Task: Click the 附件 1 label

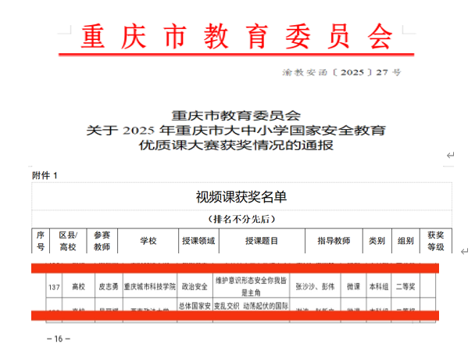Action: [x=45, y=175]
